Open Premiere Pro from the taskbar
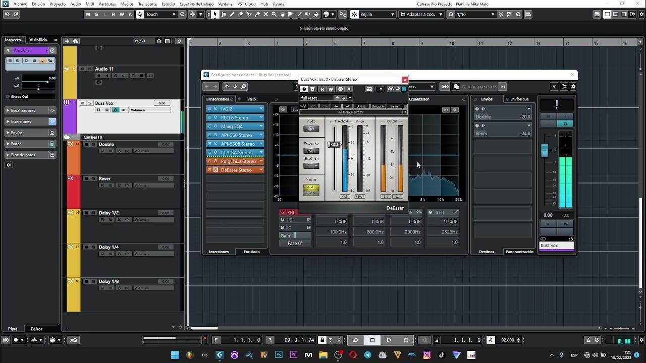This screenshot has height=363, width=646. [293, 355]
